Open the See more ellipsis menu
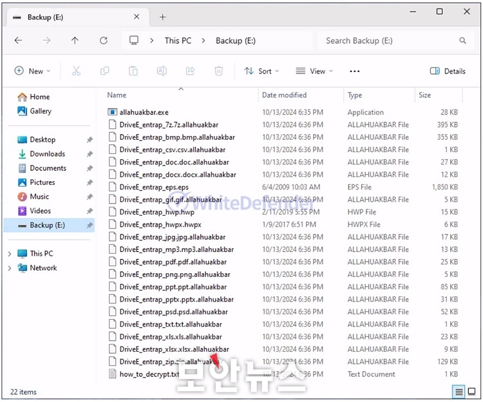The height and width of the screenshot is (402, 483). tap(354, 72)
